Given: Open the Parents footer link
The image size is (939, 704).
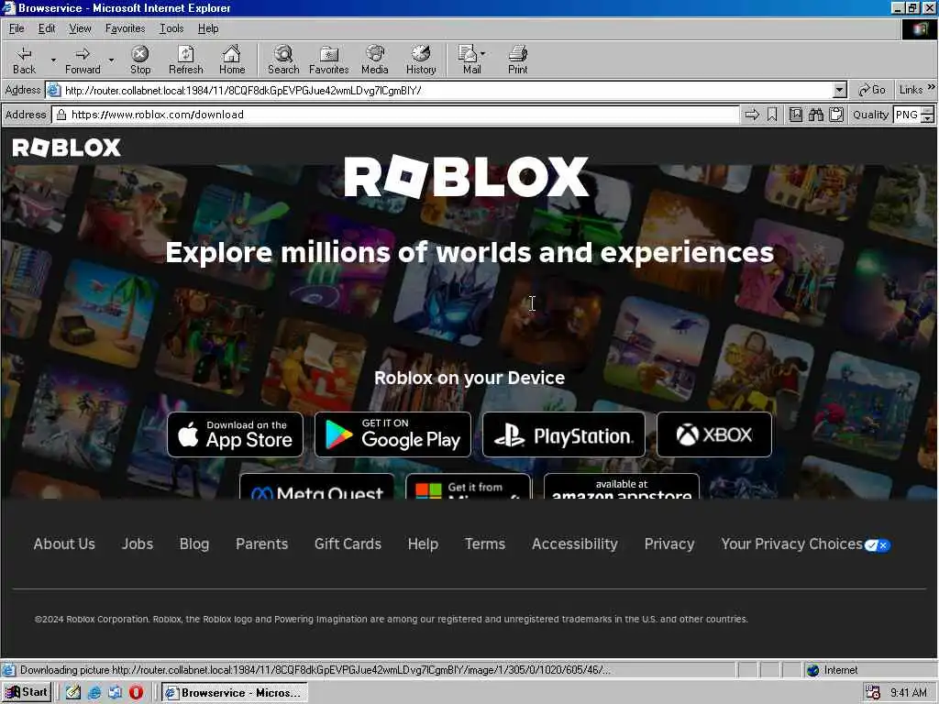Looking at the screenshot, I should [261, 544].
